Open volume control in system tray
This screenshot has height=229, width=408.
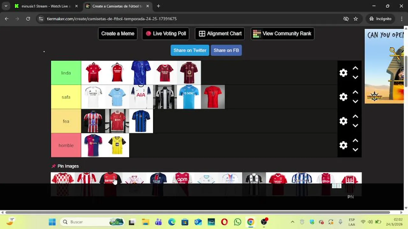[370, 222]
